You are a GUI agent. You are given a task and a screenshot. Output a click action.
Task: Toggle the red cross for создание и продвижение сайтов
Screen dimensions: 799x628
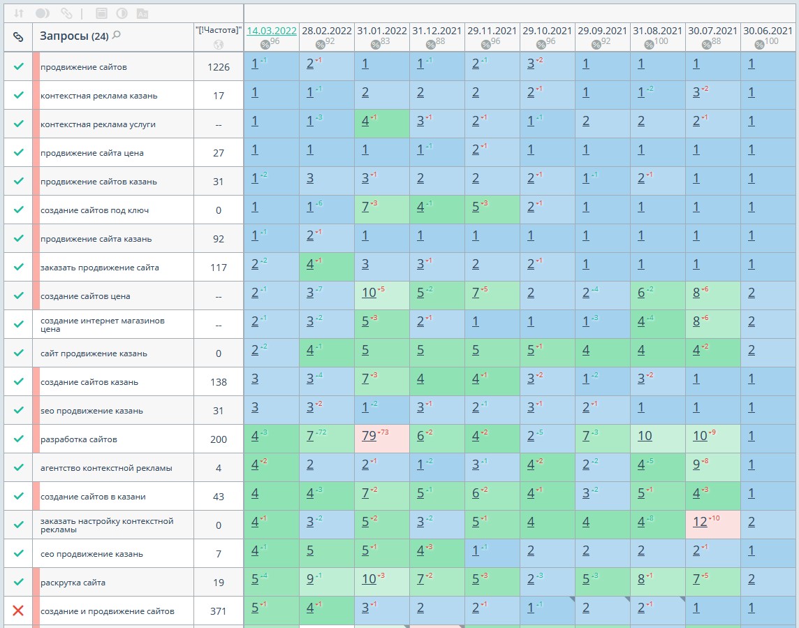click(18, 611)
